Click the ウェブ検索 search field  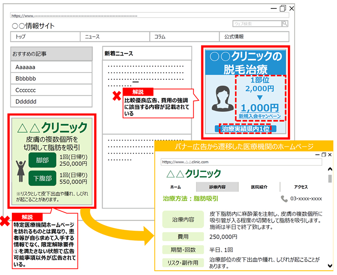coord(257,24)
